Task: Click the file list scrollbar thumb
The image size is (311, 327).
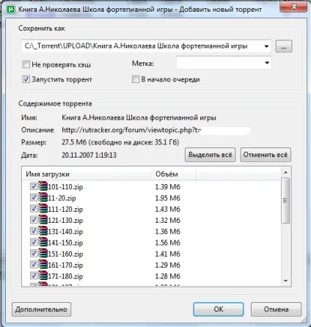Action: [285, 200]
